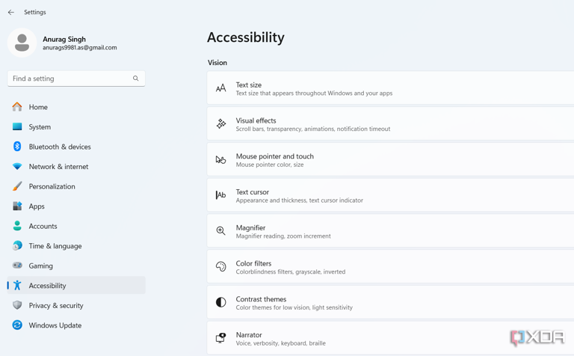Select Privacy & security label
Image resolution: width=574 pixels, height=356 pixels.
[56, 305]
